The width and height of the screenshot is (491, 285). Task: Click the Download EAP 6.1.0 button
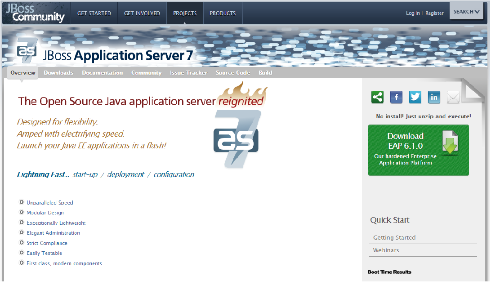[x=418, y=150]
